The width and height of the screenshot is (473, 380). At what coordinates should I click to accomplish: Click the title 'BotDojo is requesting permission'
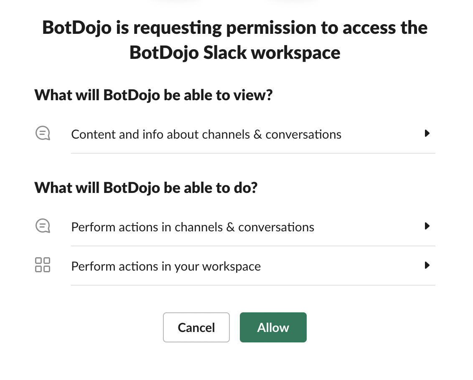[235, 40]
